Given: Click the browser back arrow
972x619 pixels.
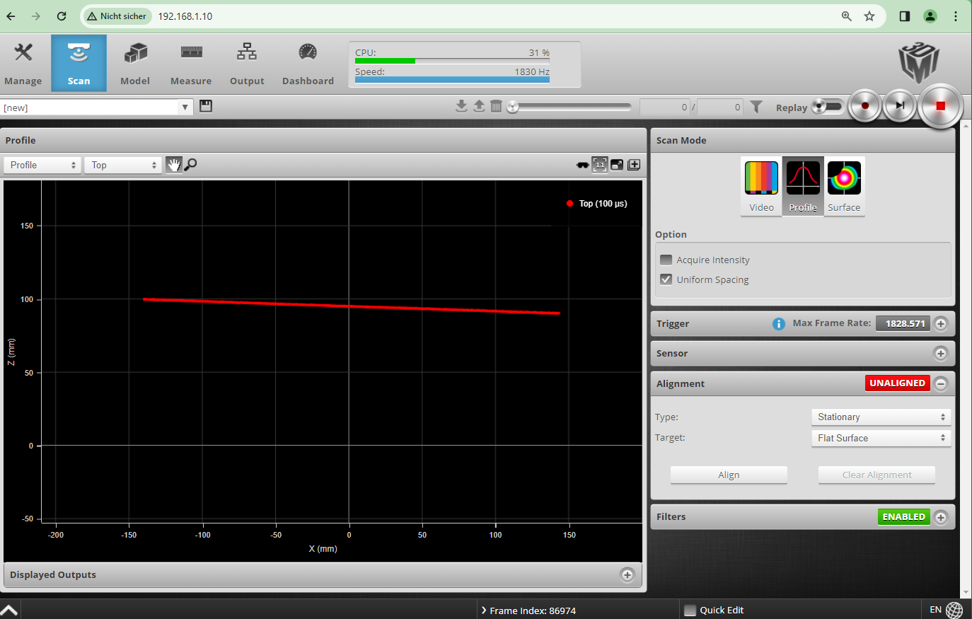Looking at the screenshot, I should pyautogui.click(x=11, y=16).
